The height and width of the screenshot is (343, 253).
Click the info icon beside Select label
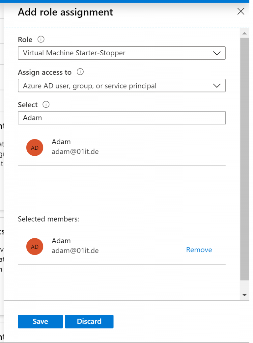46,105
